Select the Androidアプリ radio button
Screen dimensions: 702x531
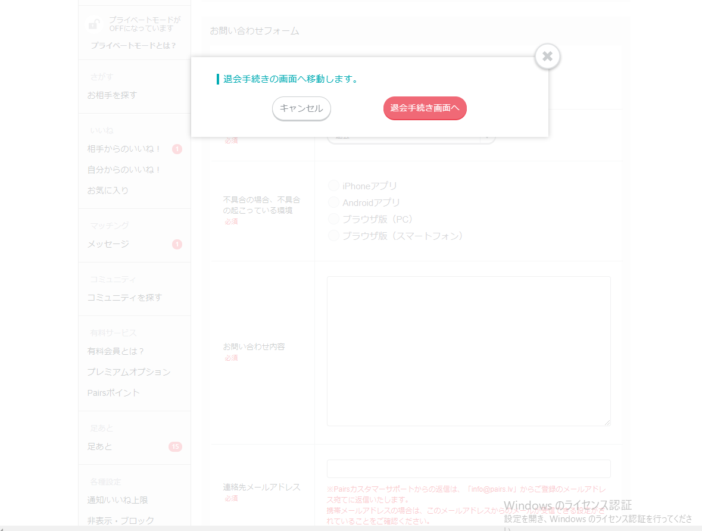coord(333,202)
